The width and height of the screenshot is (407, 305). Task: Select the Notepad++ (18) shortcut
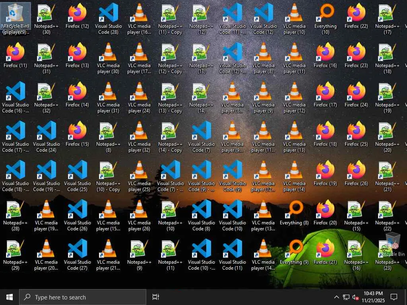click(x=387, y=59)
